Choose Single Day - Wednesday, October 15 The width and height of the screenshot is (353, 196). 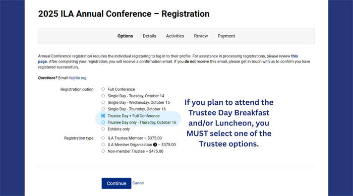pyautogui.click(x=103, y=102)
